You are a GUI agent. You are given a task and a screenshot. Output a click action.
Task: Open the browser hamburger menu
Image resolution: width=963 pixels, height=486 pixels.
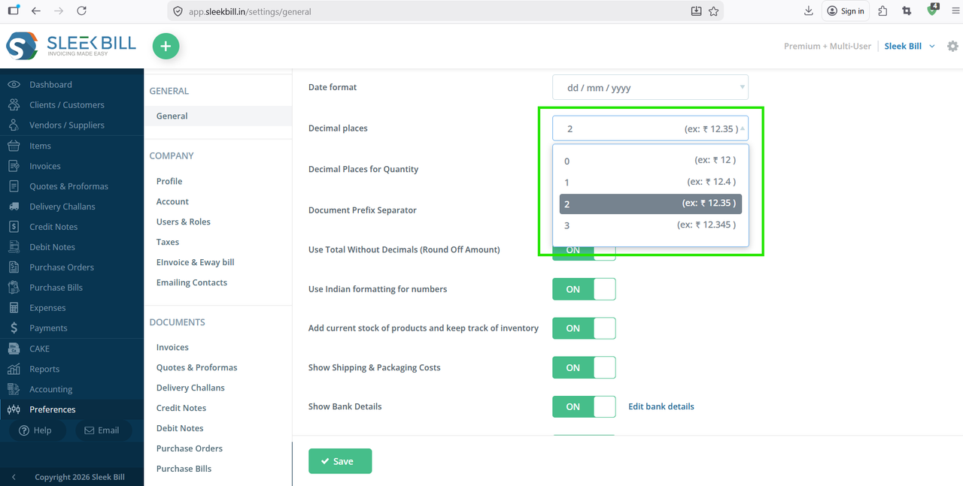click(955, 11)
